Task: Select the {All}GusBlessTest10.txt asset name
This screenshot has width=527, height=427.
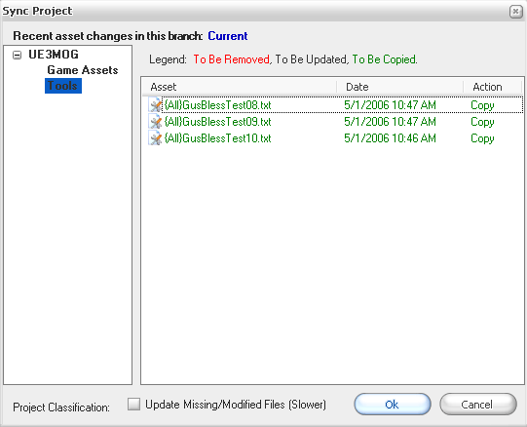Action: pyautogui.click(x=217, y=138)
